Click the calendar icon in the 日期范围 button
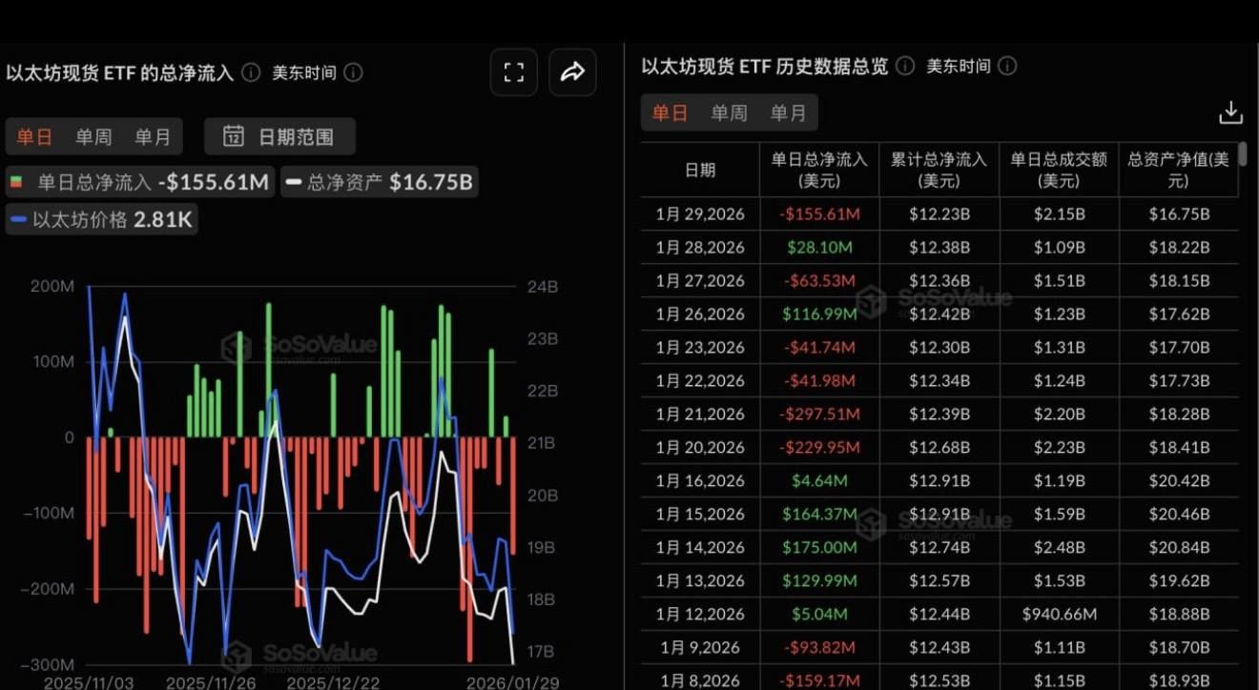The width and height of the screenshot is (1259, 690). [232, 135]
